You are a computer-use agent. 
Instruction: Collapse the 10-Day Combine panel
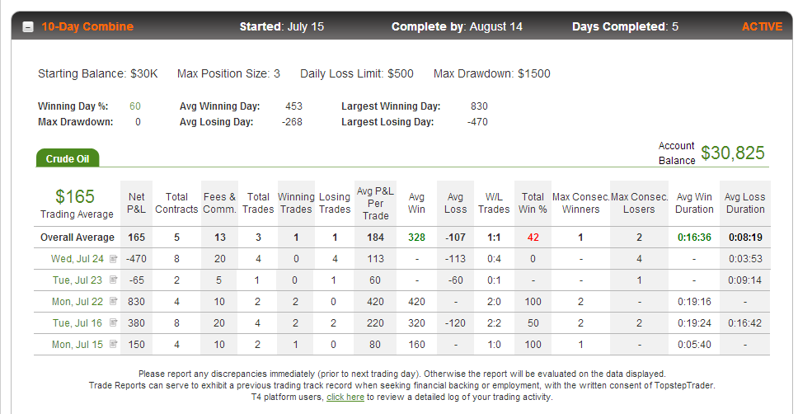29,27
